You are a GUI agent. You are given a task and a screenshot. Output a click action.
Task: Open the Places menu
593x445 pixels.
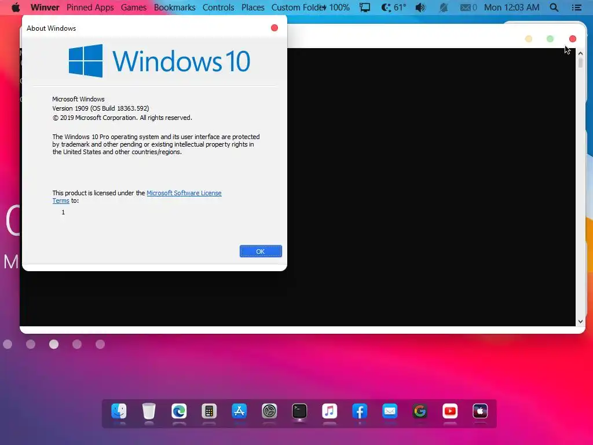pyautogui.click(x=252, y=7)
